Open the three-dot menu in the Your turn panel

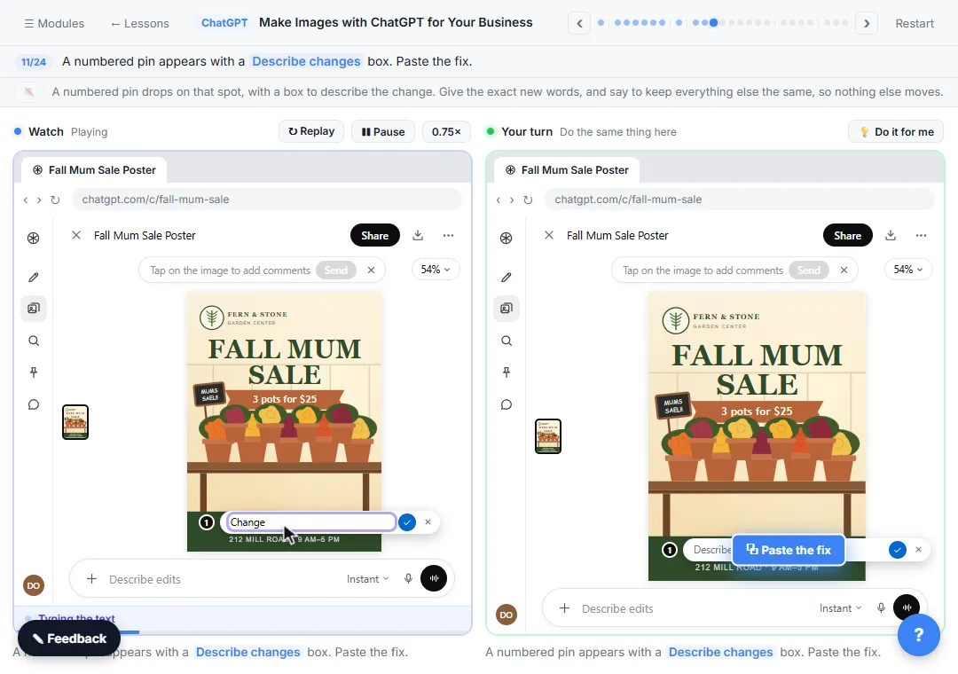tap(922, 235)
